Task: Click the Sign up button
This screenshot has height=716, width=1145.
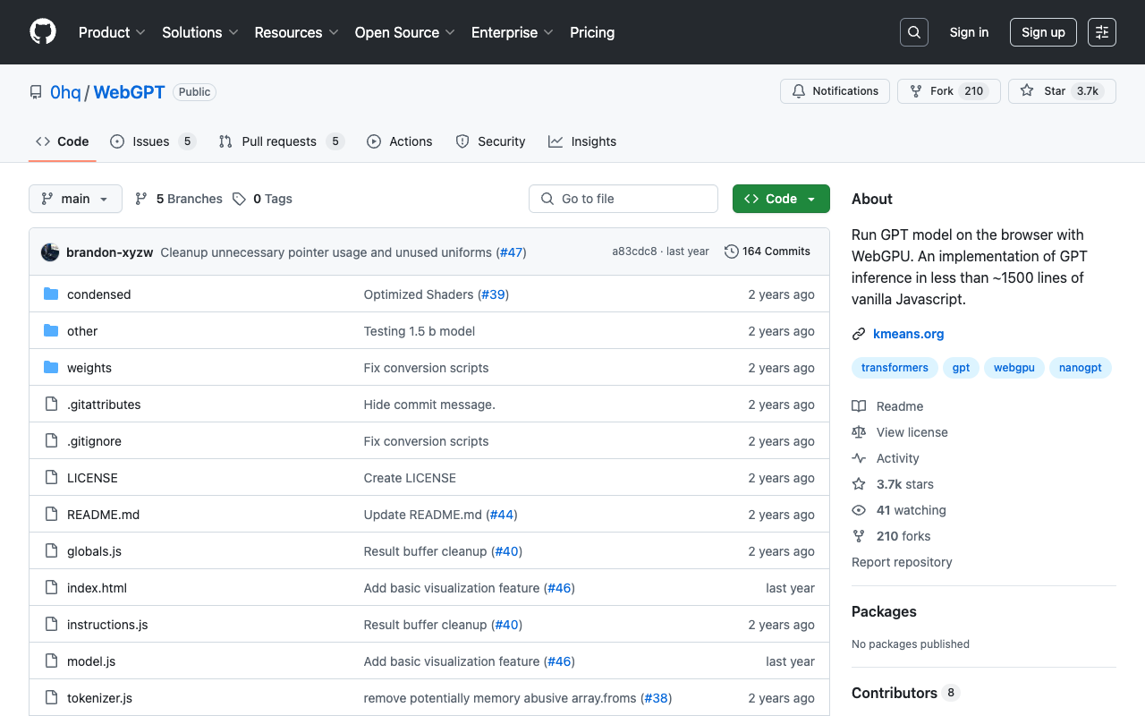Action: pos(1043,32)
